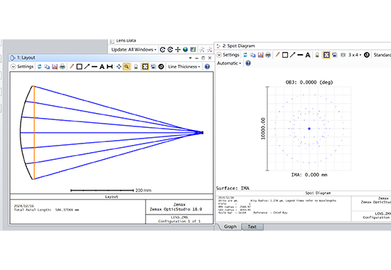Click the globe icon in Lens Data toolbar
Image resolution: width=391 pixels, height=270 pixels.
click(186, 50)
